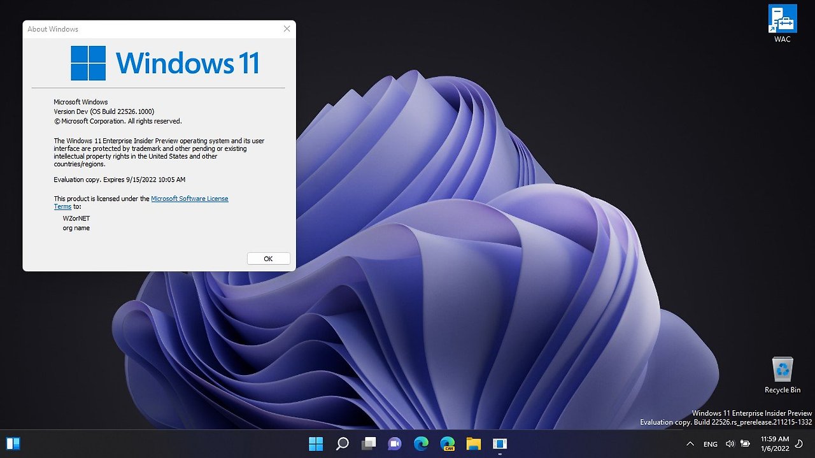Open File Explorer from the taskbar

[474, 443]
